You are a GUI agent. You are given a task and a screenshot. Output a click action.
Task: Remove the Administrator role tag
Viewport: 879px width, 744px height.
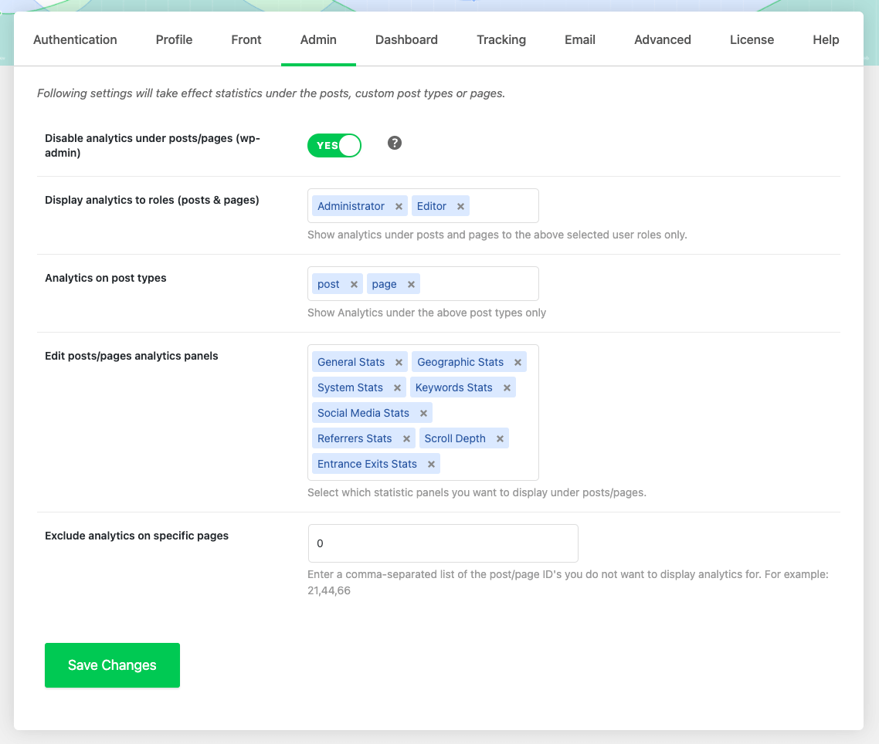[399, 207]
